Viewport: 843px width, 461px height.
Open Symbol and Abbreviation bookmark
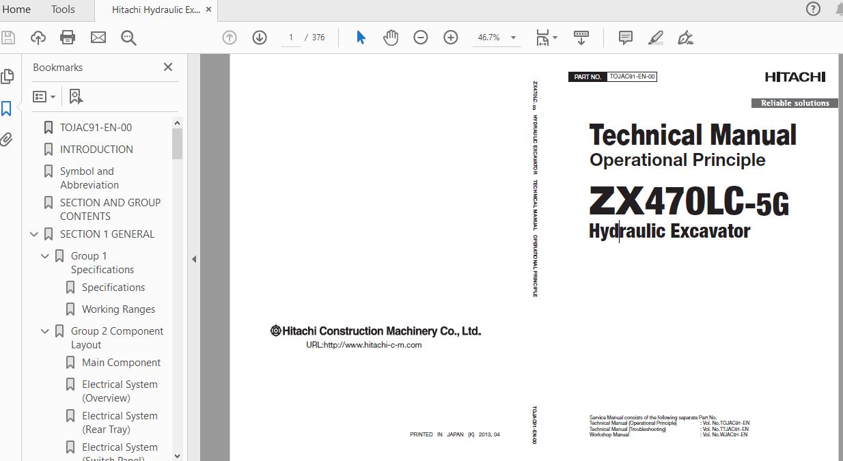(x=89, y=178)
